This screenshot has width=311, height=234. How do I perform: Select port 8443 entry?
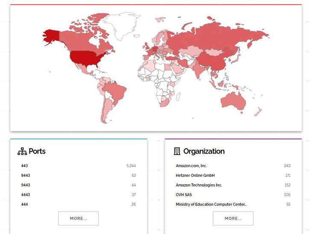coord(25,176)
